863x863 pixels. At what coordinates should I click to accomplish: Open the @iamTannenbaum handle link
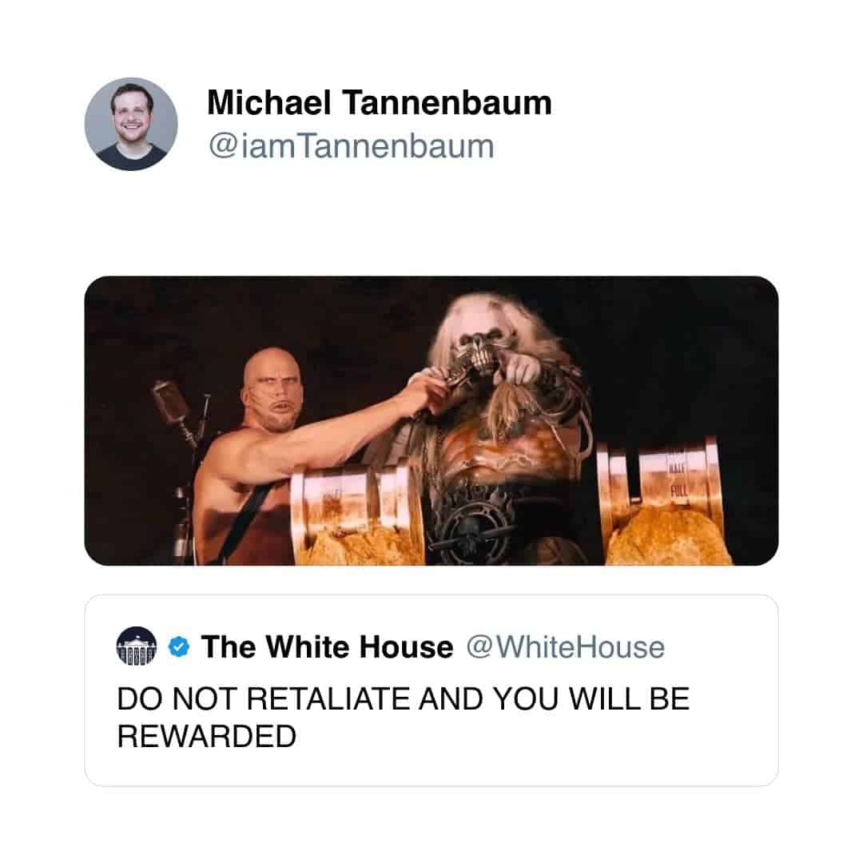pyautogui.click(x=351, y=146)
